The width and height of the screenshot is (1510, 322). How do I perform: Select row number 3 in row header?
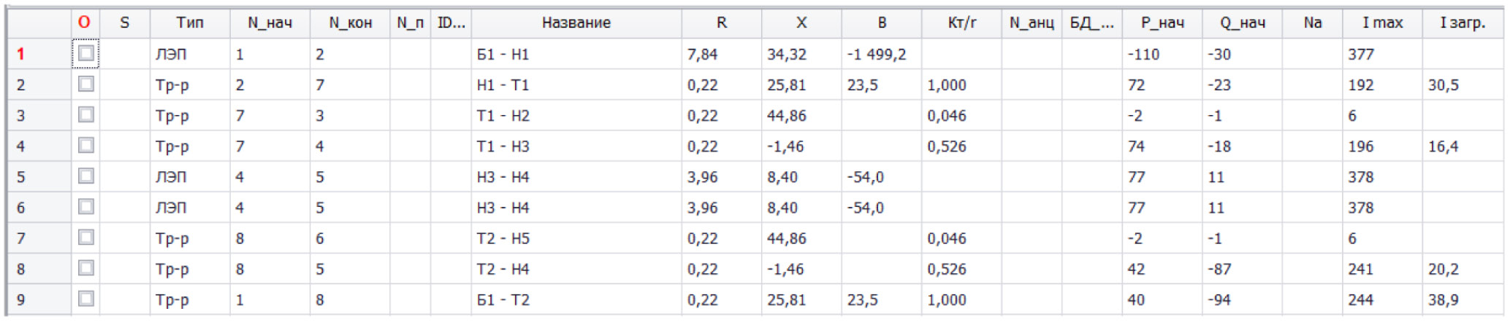pyautogui.click(x=22, y=116)
